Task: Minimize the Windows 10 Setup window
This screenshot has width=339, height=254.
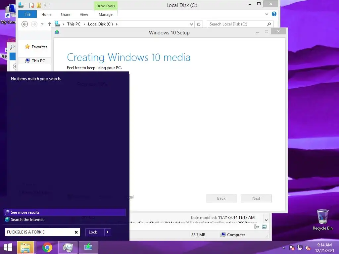Action: 258,32
